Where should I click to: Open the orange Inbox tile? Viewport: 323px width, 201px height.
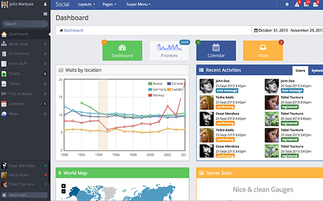(263, 51)
